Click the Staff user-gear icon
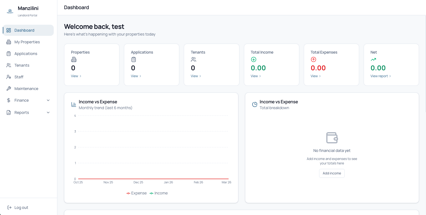Image resolution: width=426 pixels, height=215 pixels. 9,77
